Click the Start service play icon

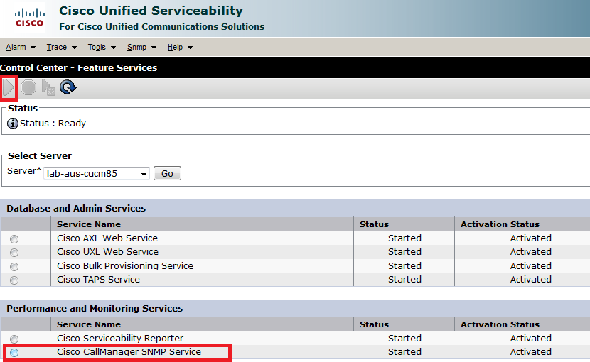pos(9,88)
